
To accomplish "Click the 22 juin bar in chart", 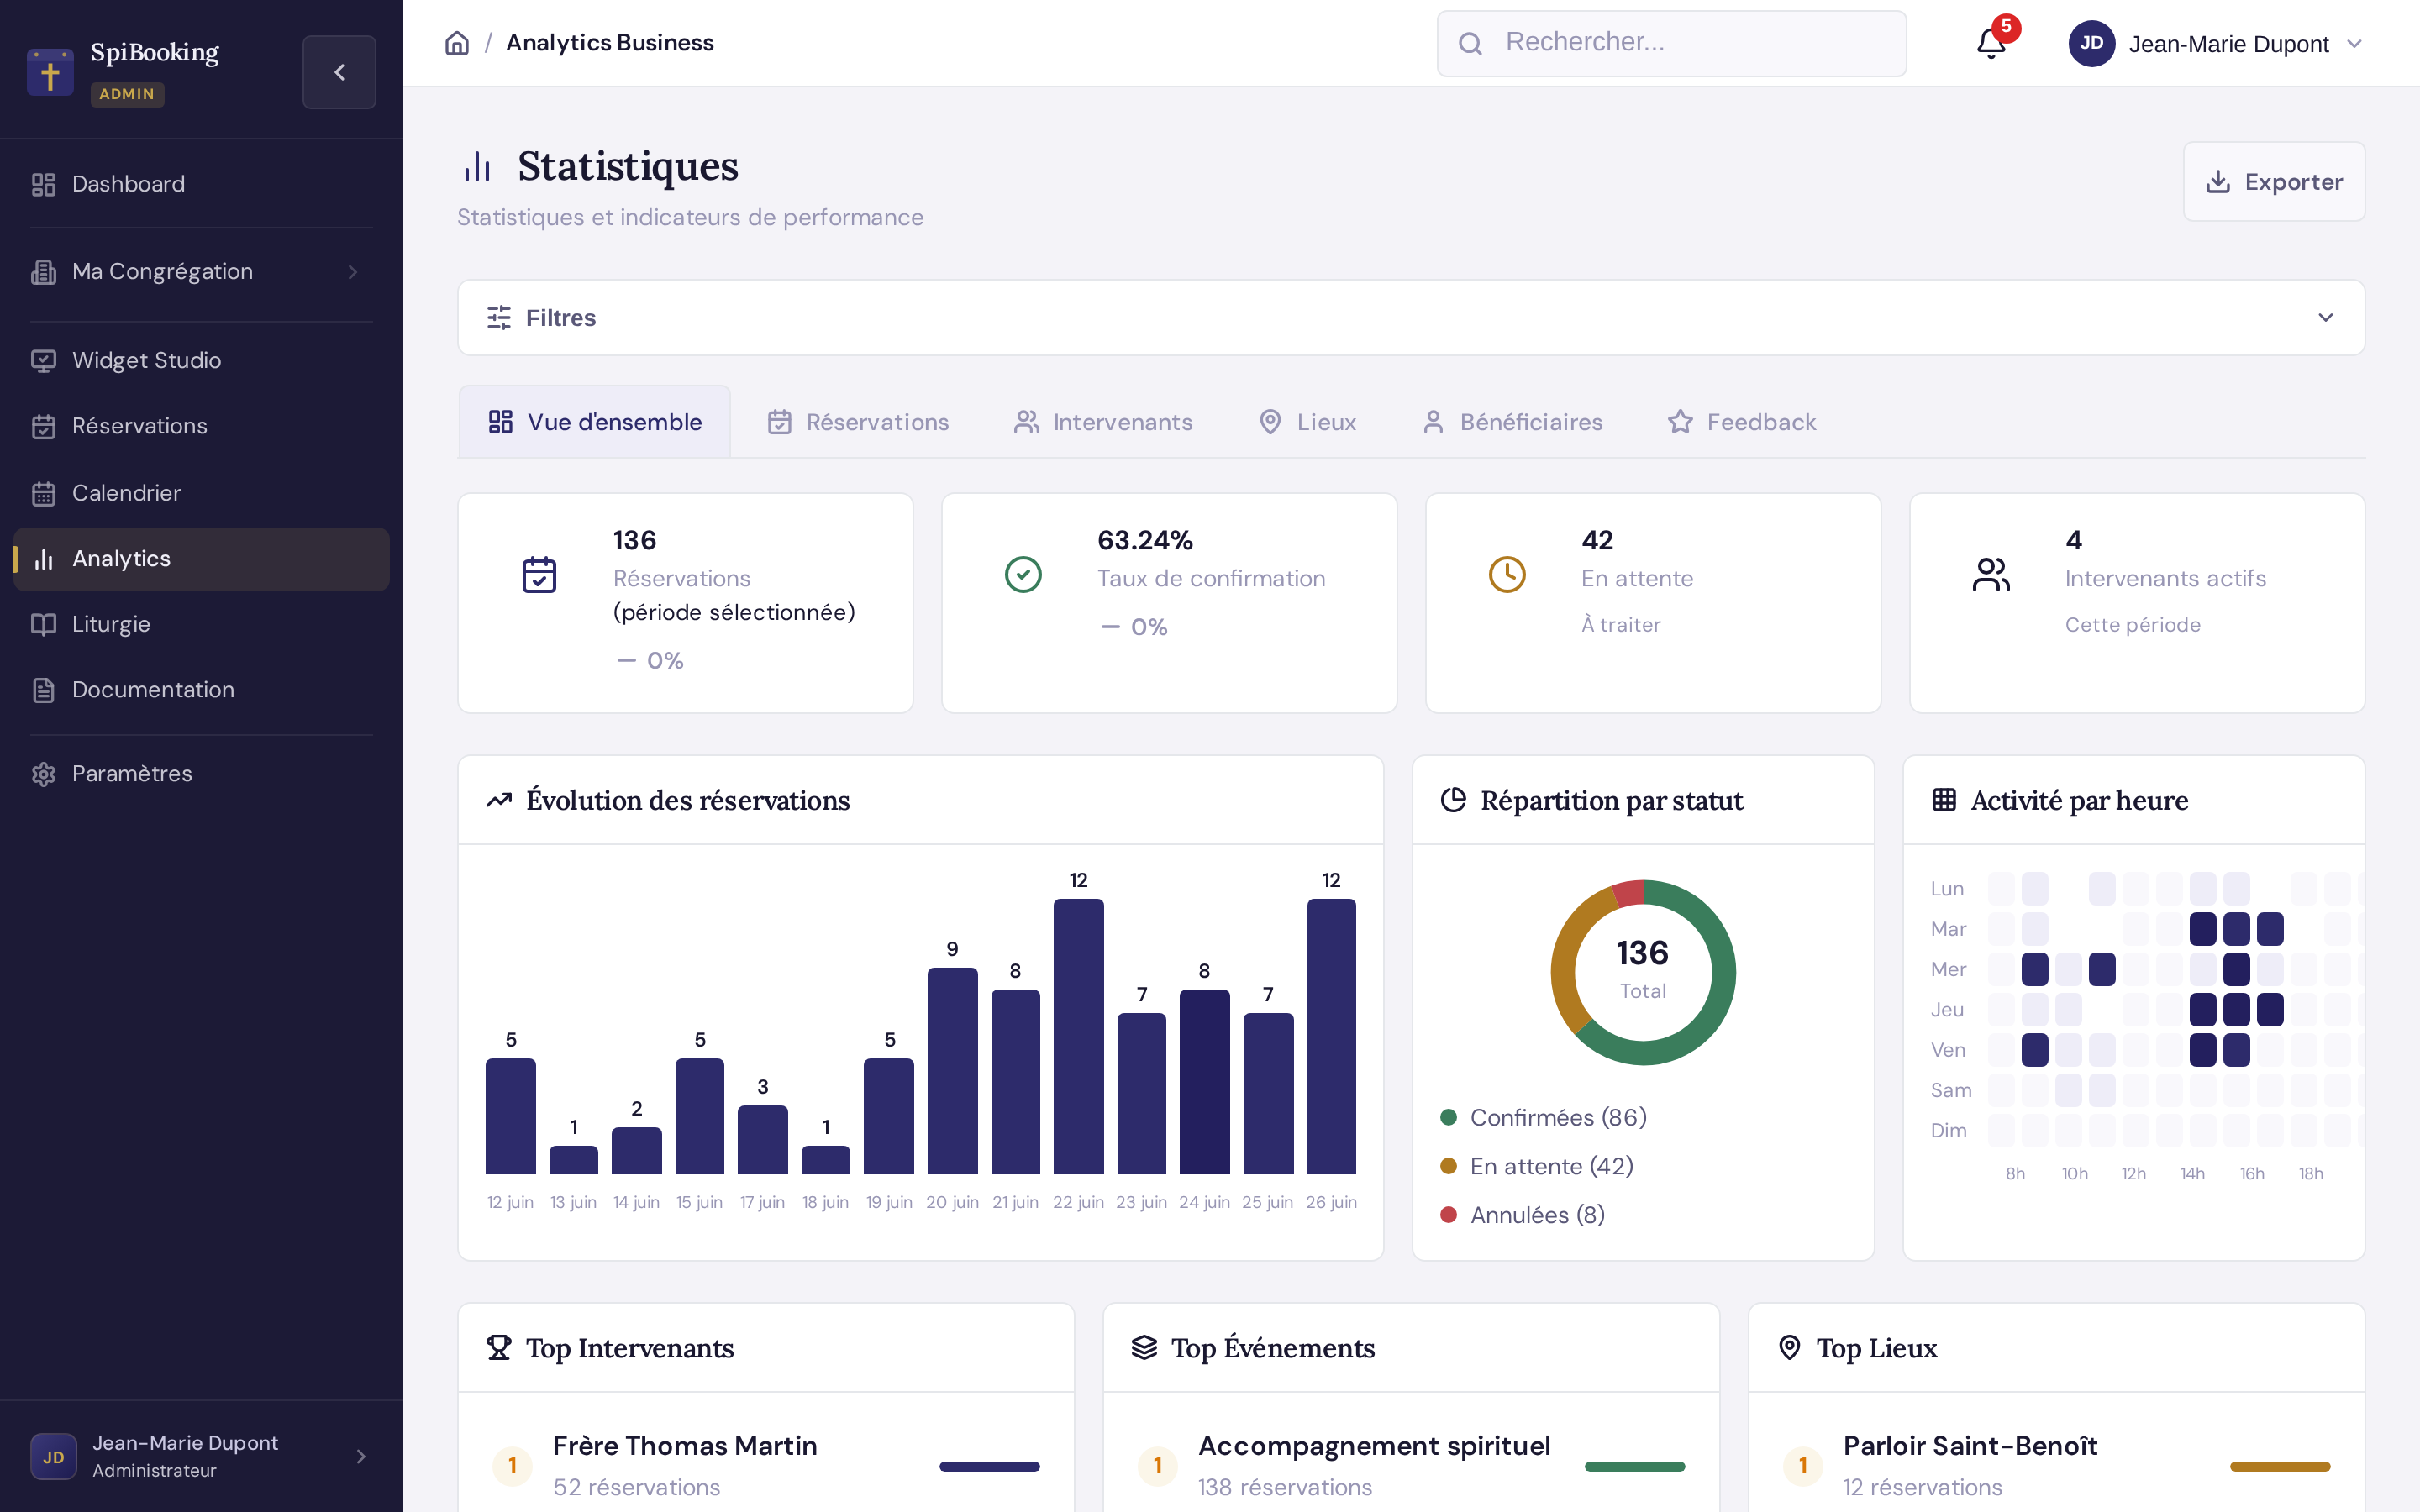I will 1078,1036.
